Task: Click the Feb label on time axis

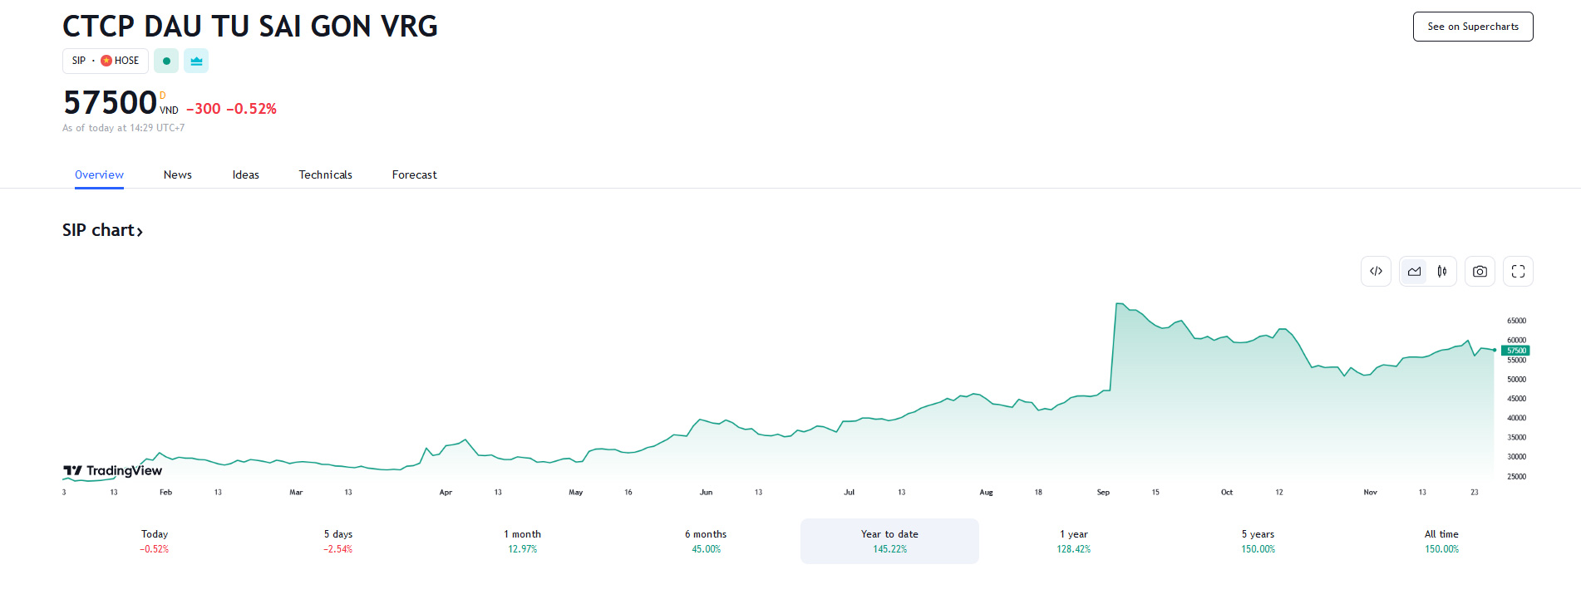Action: (x=165, y=493)
